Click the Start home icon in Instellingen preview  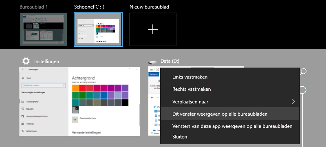tap(23, 78)
